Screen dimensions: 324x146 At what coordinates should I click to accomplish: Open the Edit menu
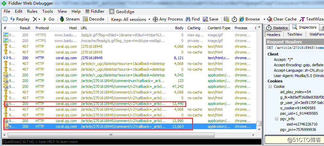coord(19,11)
